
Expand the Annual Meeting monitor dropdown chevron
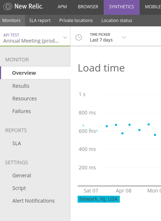[65, 38]
